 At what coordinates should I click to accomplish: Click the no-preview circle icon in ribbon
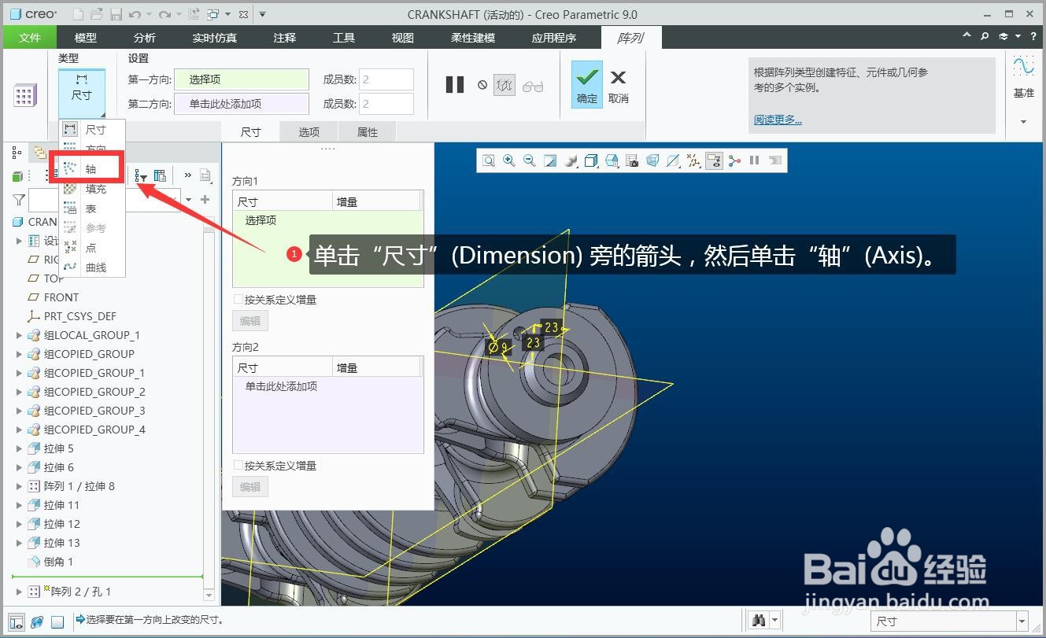pyautogui.click(x=482, y=85)
